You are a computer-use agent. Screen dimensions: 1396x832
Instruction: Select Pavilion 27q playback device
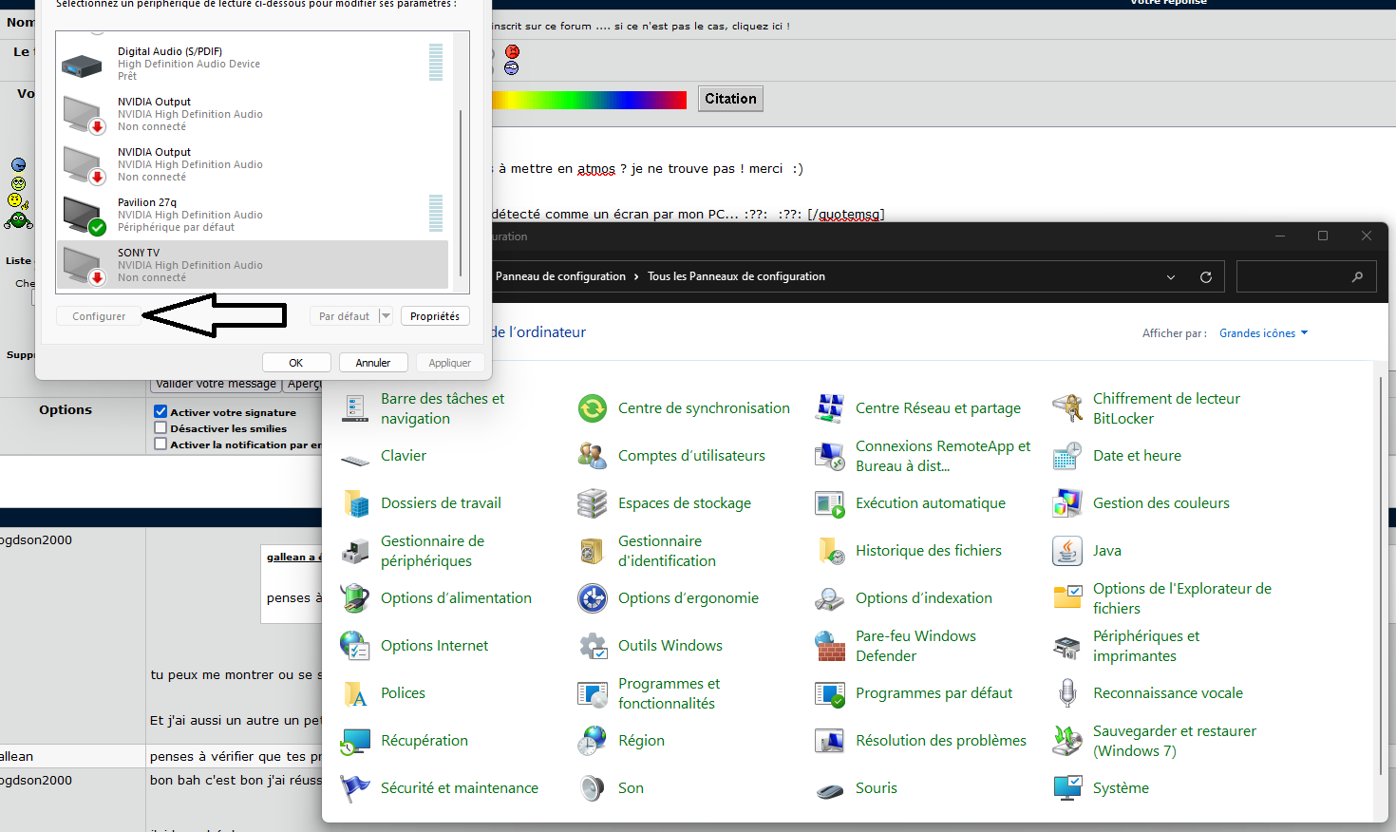point(252,215)
